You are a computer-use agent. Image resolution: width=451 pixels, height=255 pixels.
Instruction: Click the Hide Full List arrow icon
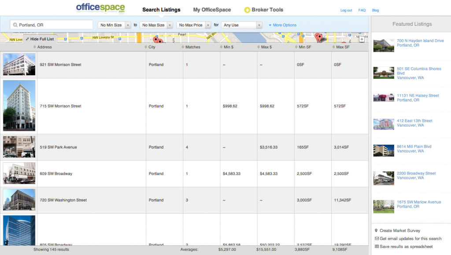(x=27, y=39)
